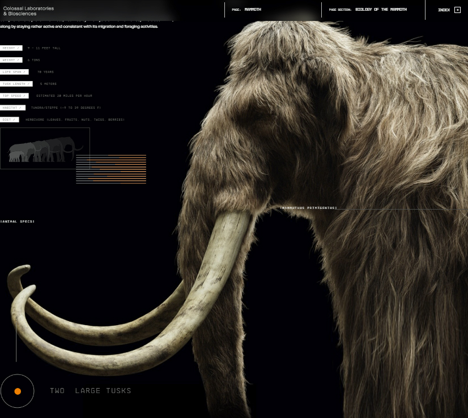
Task: Click the WEIGHT spec label chip
Action: pyautogui.click(x=11, y=60)
